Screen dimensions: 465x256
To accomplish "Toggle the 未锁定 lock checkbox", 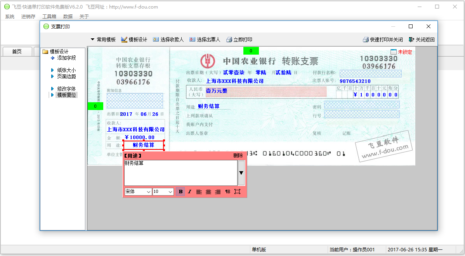I will (x=394, y=52).
